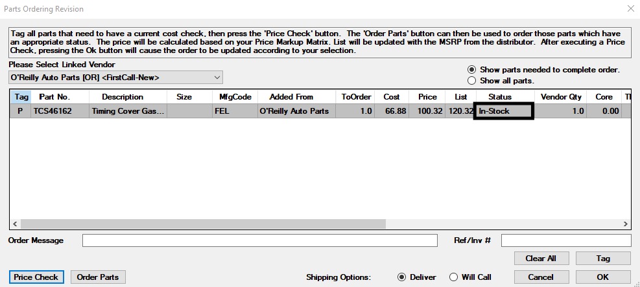
Task: Click into the Order Message field
Action: click(x=259, y=240)
